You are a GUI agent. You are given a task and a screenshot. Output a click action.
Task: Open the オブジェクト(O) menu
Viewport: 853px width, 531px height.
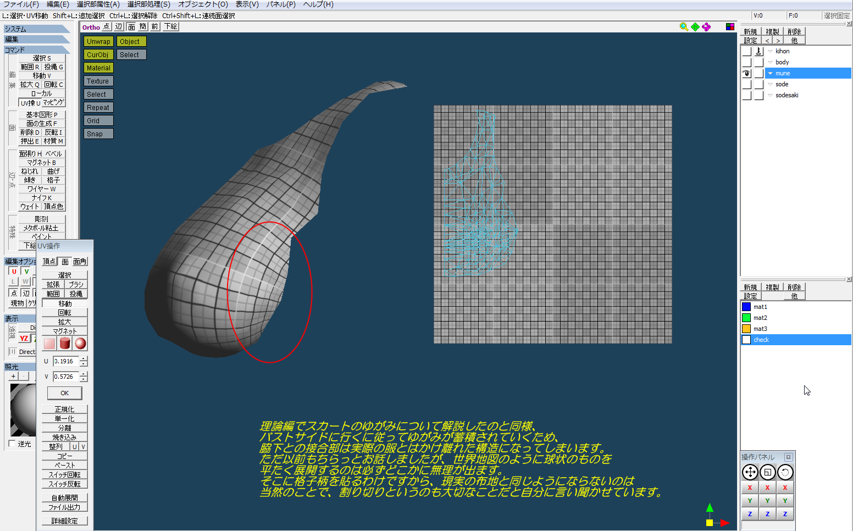[203, 4]
